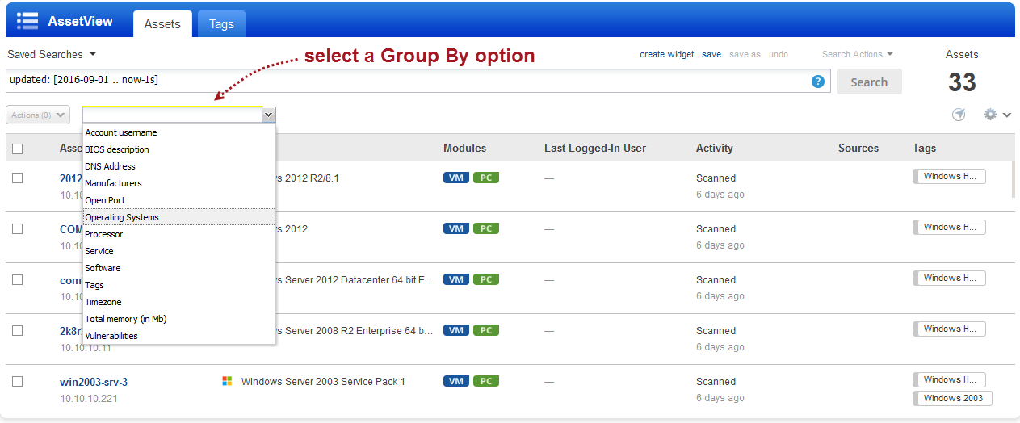
Task: Click the undo link
Action: [779, 54]
